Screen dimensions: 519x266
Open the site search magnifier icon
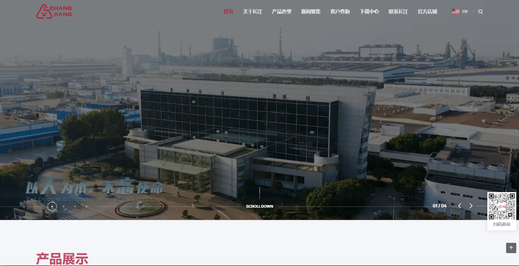click(480, 12)
